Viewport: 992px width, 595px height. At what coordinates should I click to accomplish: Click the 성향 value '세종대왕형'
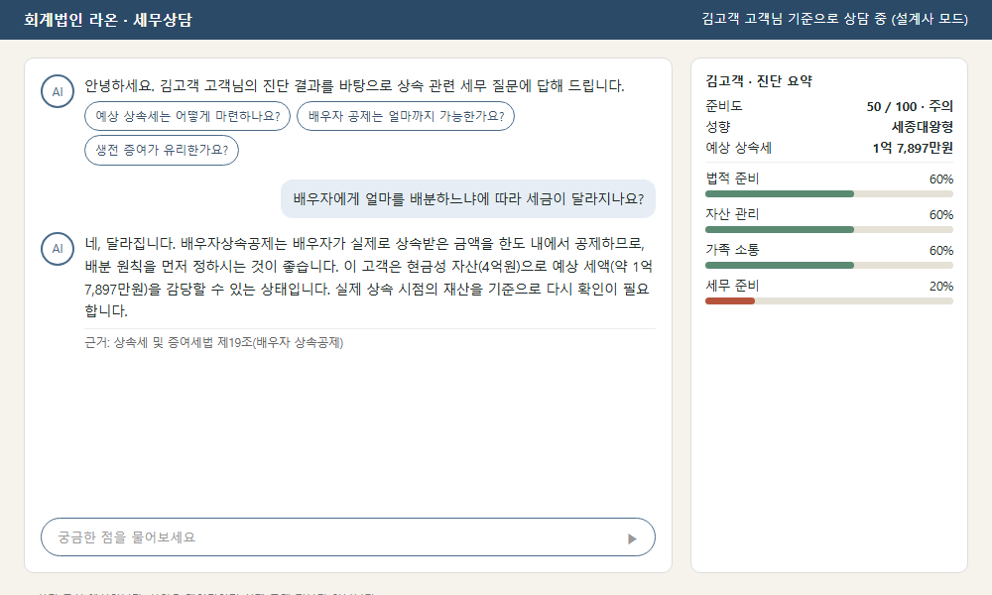(922, 127)
